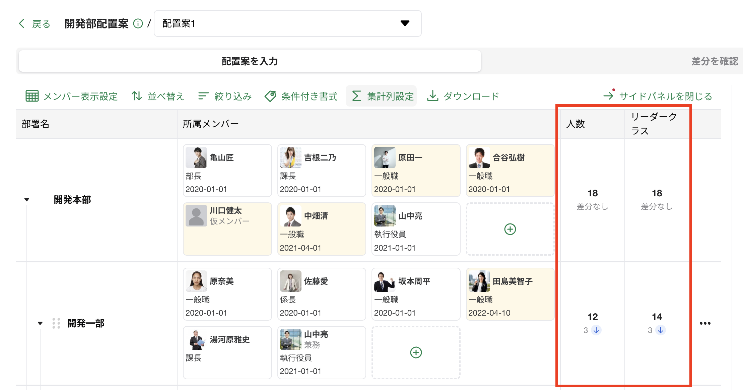Click the back arrow next to 戻る
This screenshot has width=743, height=390.
(22, 23)
